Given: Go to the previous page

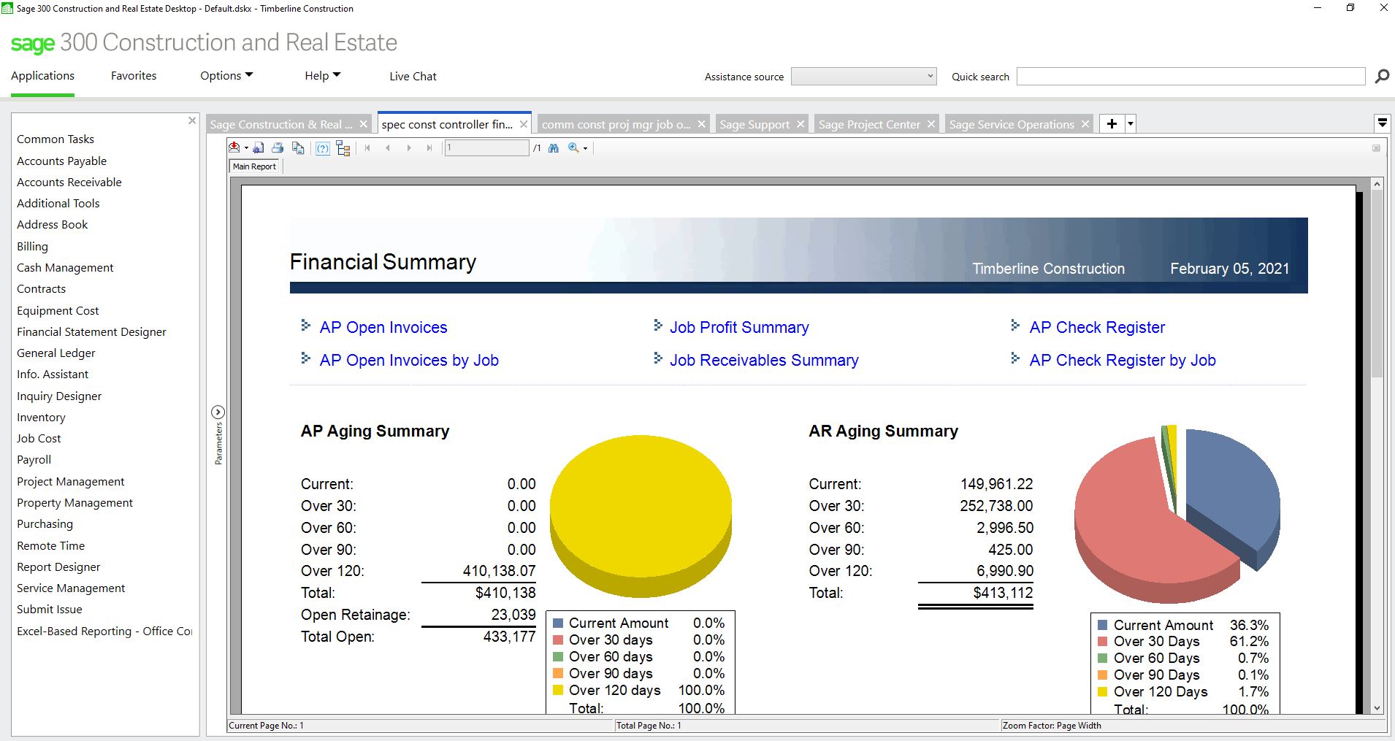Looking at the screenshot, I should point(388,148).
